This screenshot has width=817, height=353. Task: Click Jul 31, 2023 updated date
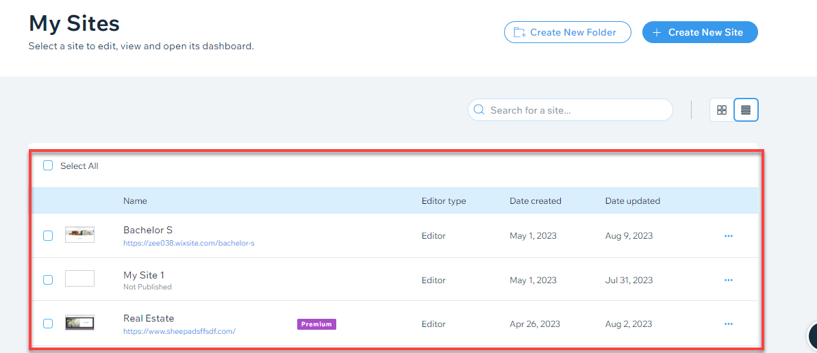coord(629,280)
